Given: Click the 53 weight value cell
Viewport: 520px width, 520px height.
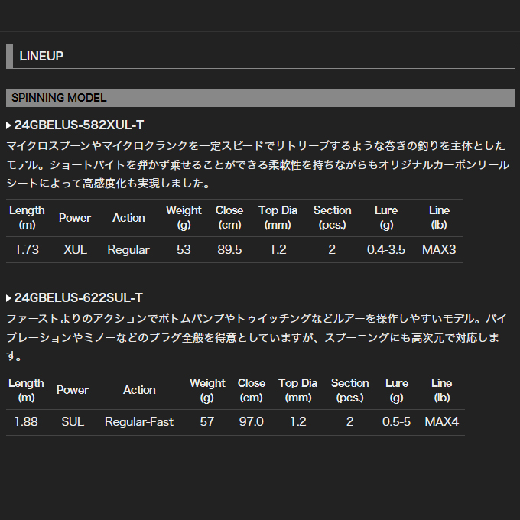Looking at the screenshot, I should click(184, 250).
